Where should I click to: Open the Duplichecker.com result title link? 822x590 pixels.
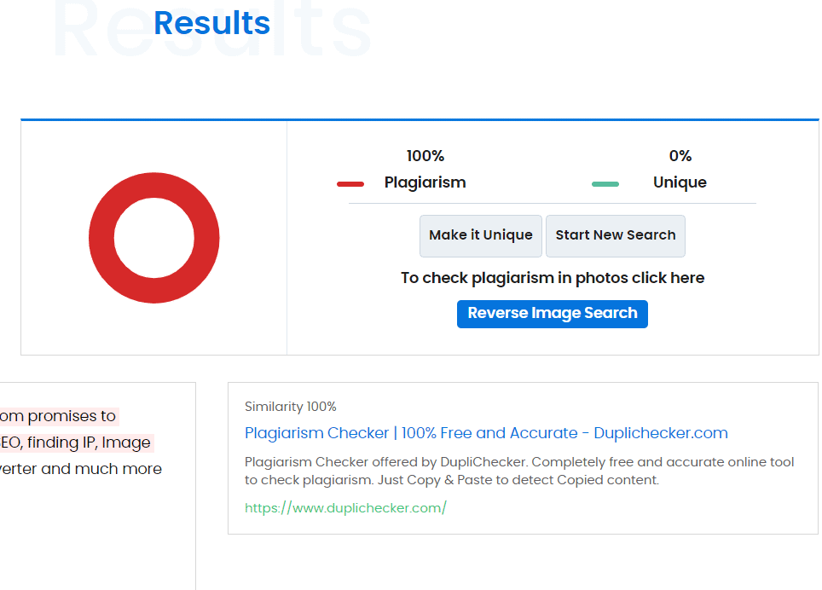[485, 433]
